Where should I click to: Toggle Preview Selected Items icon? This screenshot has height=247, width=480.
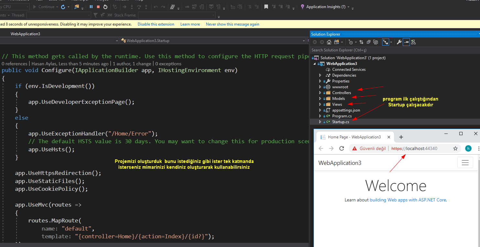406,42
